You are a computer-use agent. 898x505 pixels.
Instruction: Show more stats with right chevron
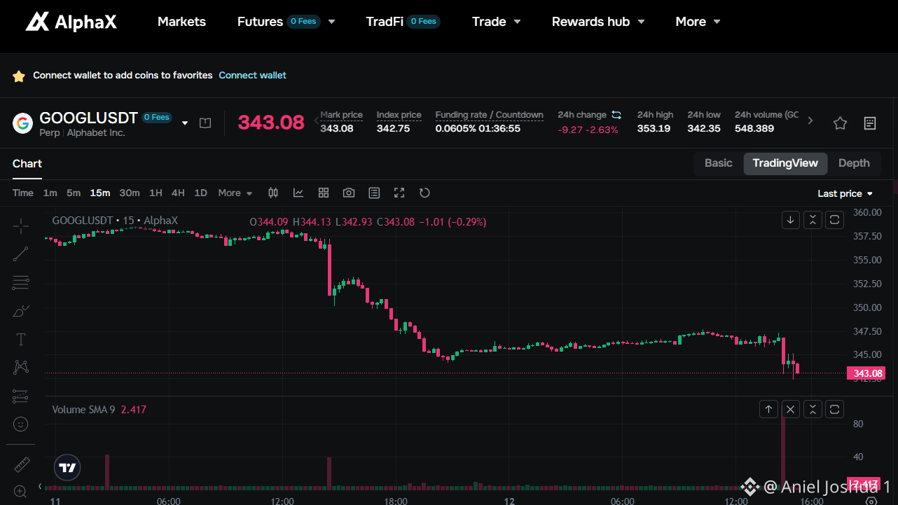coord(810,121)
